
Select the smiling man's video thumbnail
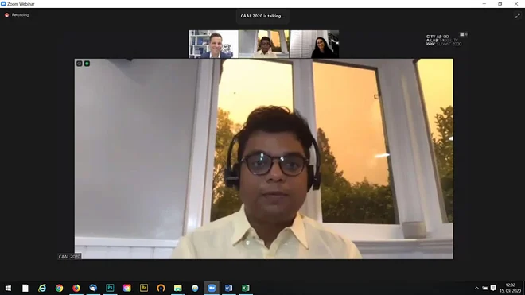(214, 44)
